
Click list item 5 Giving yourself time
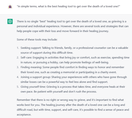71,89
